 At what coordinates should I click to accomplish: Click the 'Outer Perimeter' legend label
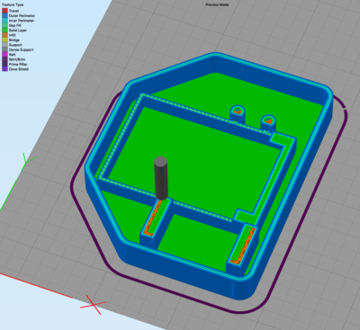(x=22, y=15)
